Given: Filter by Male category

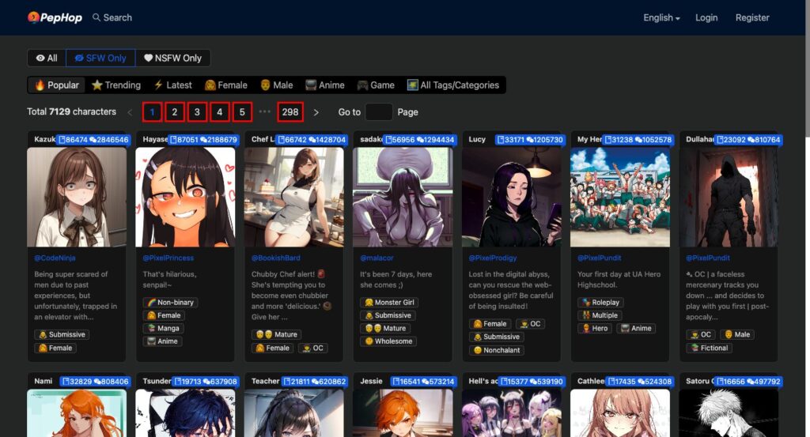Looking at the screenshot, I should [276, 85].
